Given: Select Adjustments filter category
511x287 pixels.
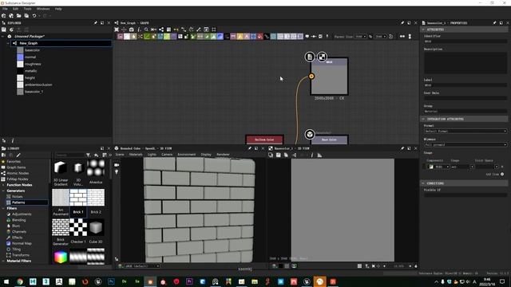Looking at the screenshot, I should pos(22,214).
